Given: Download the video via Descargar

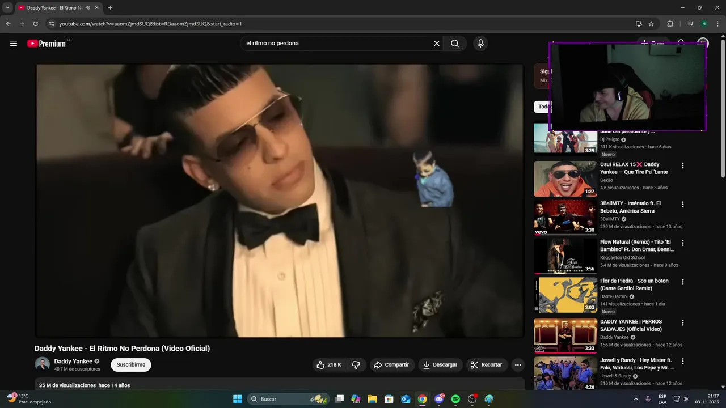Looking at the screenshot, I should (x=440, y=365).
